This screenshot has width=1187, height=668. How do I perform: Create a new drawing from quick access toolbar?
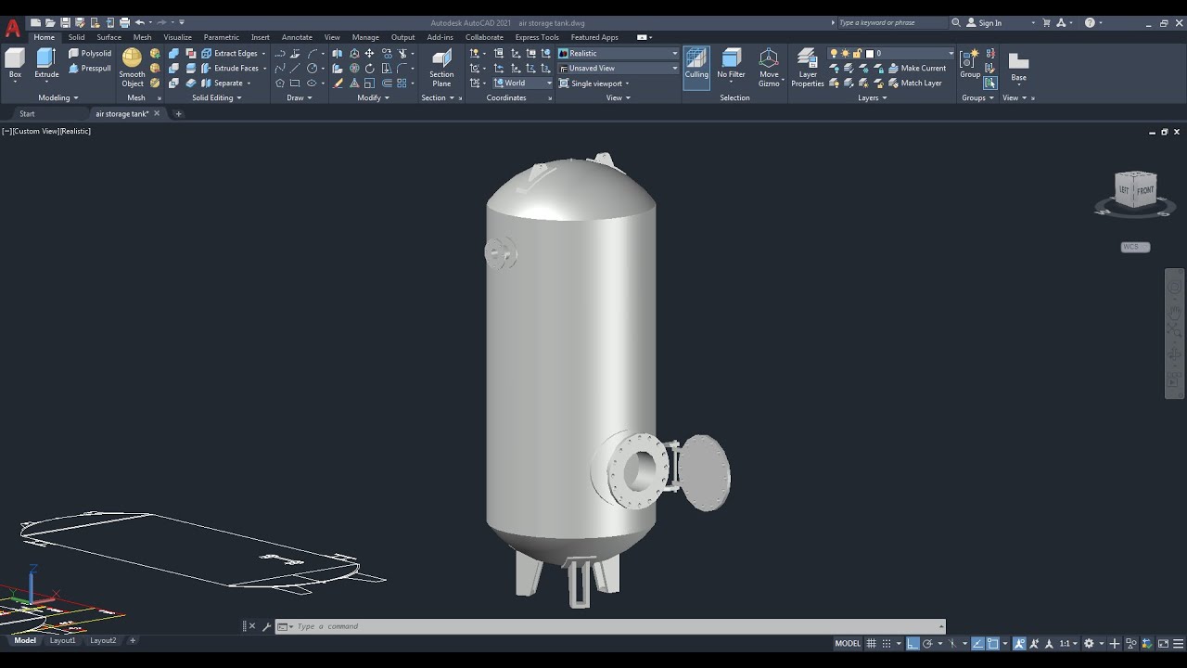point(35,22)
